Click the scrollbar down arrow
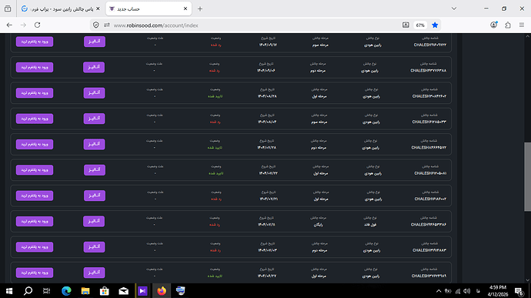This screenshot has height=298, width=531. (527, 280)
